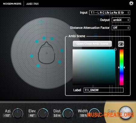Click the 3.0 m distance value field

(x=57, y=115)
